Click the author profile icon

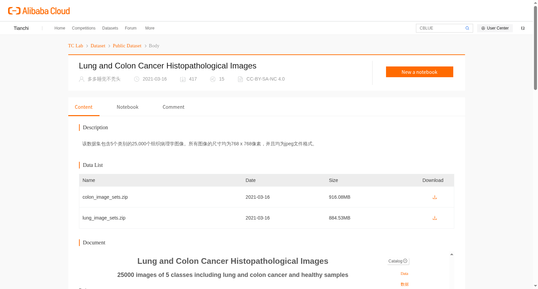pyautogui.click(x=81, y=79)
